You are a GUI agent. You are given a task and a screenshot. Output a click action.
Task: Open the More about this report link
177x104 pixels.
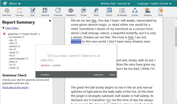15,87
